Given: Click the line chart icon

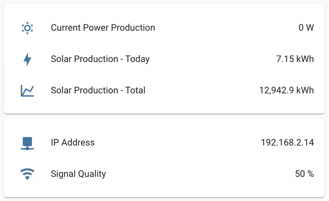Looking at the screenshot, I should pyautogui.click(x=27, y=91).
